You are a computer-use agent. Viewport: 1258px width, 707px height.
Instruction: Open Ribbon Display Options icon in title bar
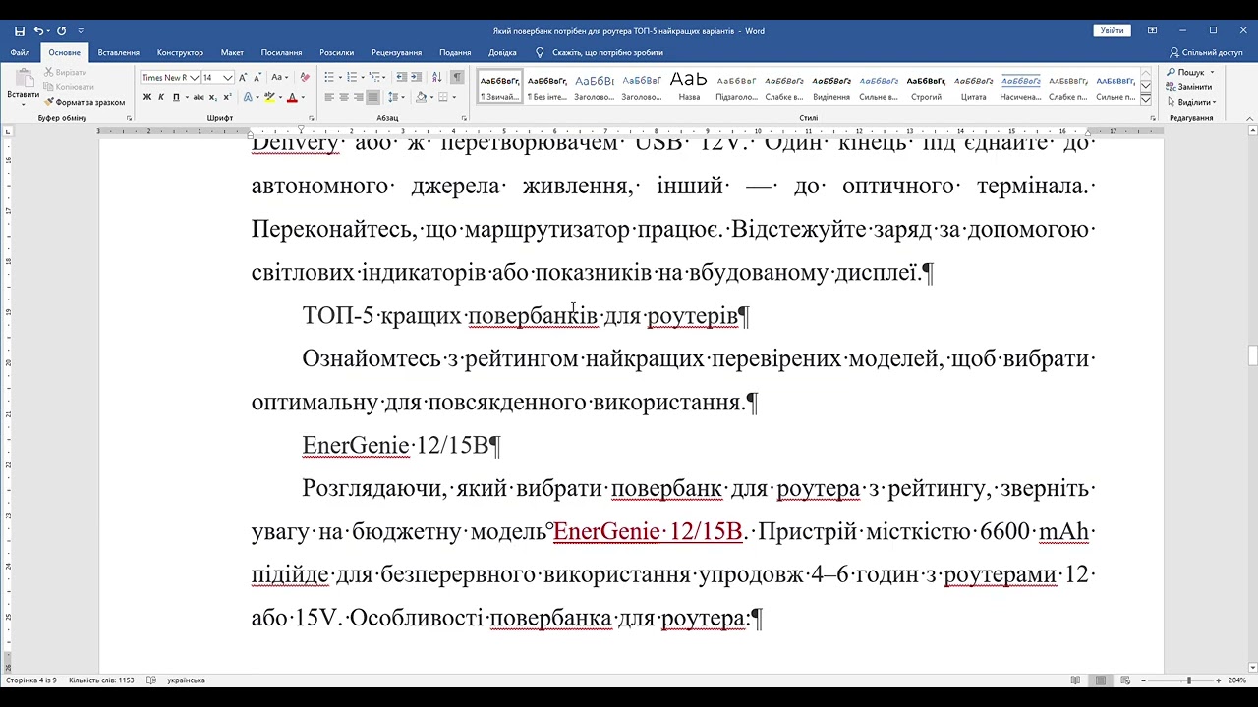(x=1152, y=30)
